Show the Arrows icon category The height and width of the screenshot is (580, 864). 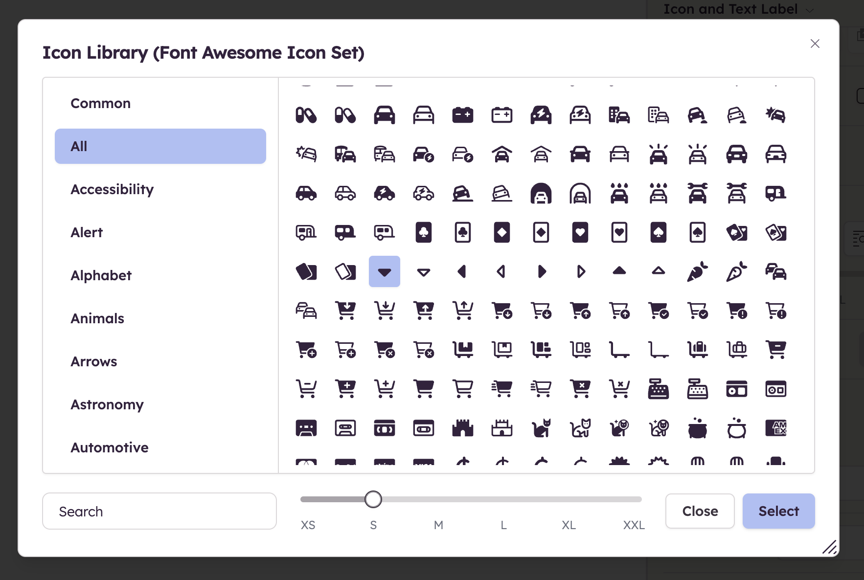point(93,361)
